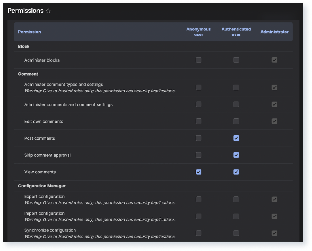
Task: Click the "Permission" column header
Action: coord(29,32)
